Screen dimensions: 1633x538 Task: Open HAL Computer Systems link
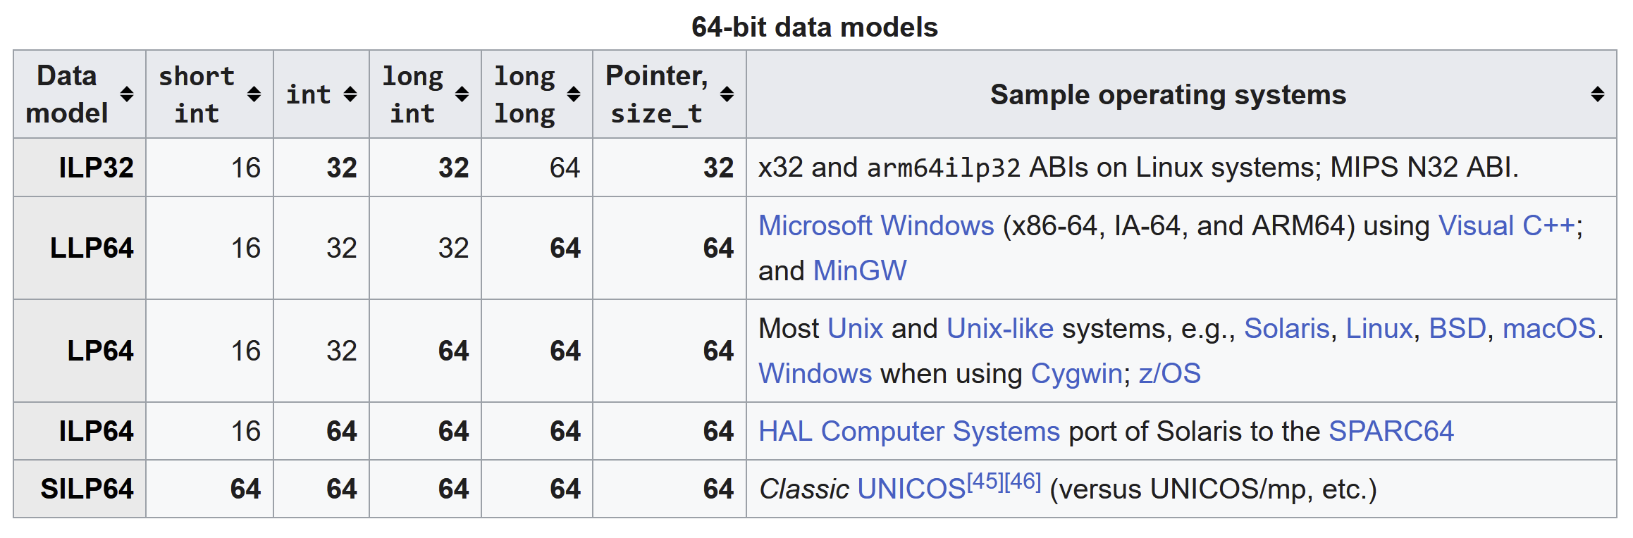[909, 432]
